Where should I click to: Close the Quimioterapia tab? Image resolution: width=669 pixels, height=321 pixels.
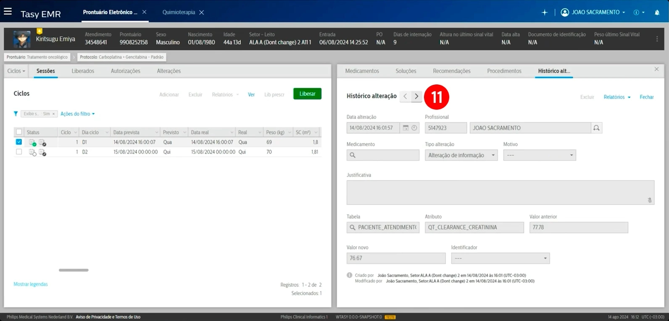click(202, 12)
